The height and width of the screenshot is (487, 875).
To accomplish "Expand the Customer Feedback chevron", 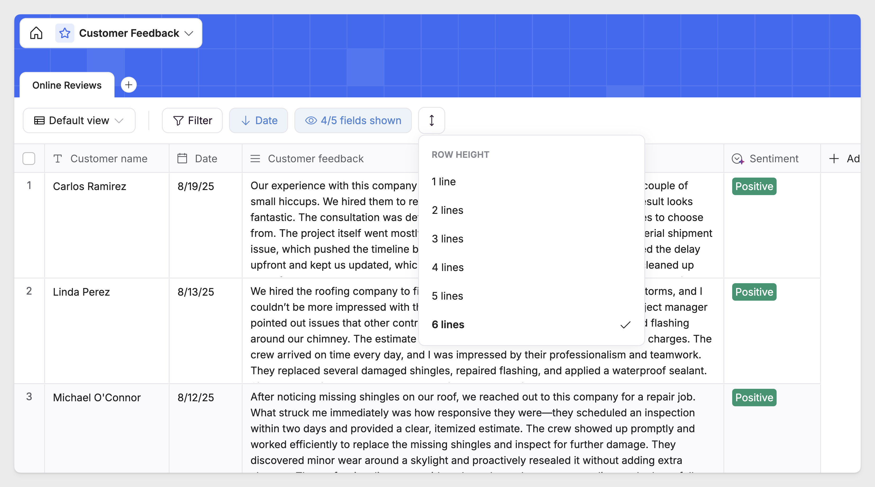I will point(189,33).
